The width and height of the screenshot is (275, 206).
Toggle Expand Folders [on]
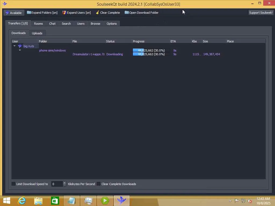[x=42, y=13]
